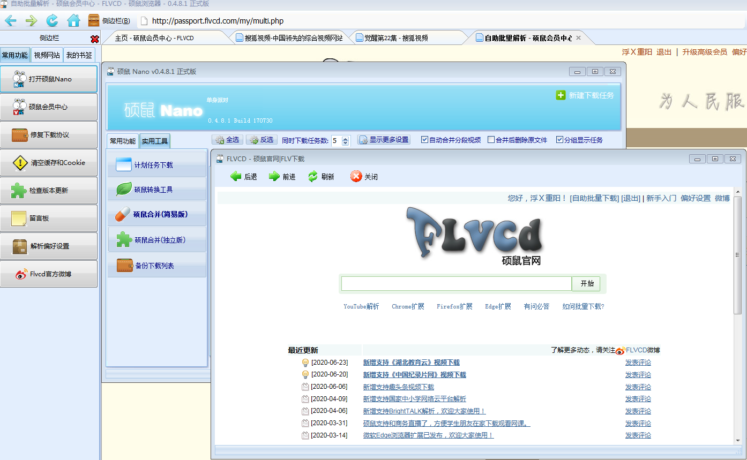Open the 有问必答 link
This screenshot has width=747, height=460.
[536, 306]
